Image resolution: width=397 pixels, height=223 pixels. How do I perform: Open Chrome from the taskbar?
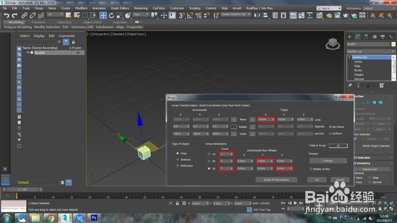click(50, 218)
